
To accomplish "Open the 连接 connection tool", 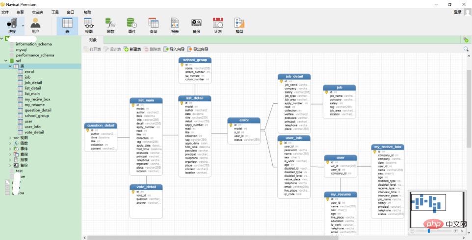I will [12, 26].
